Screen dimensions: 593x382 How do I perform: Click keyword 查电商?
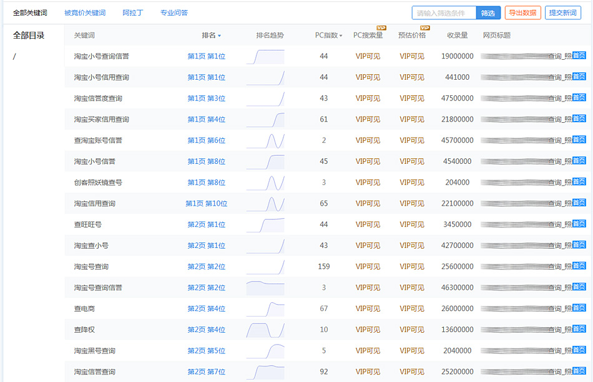(84, 308)
